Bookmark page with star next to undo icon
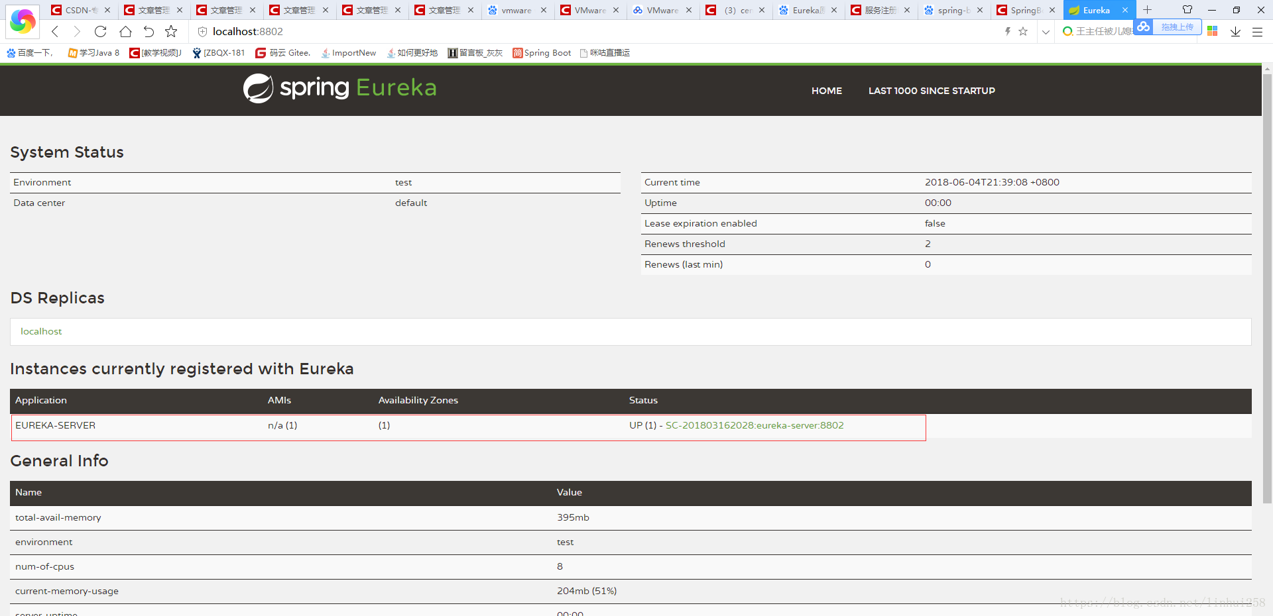The height and width of the screenshot is (616, 1273). (x=171, y=31)
